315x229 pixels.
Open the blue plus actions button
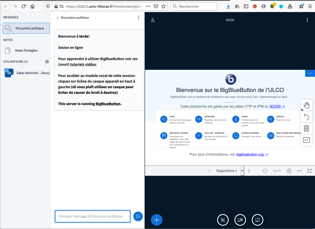coord(157,220)
